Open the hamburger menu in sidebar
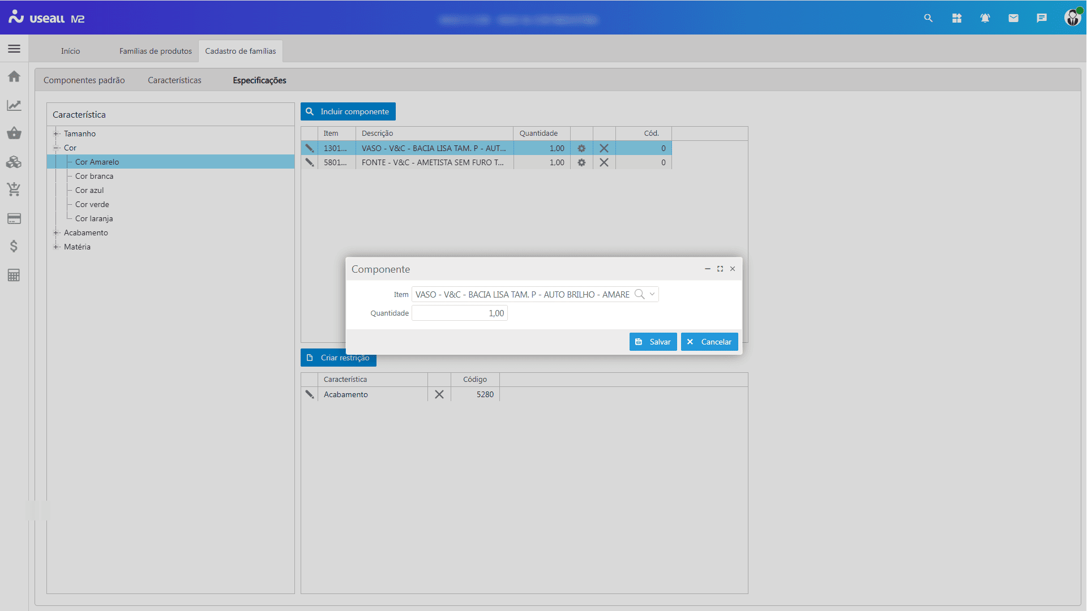Screen dimensions: 1087x611 pyautogui.click(x=14, y=49)
